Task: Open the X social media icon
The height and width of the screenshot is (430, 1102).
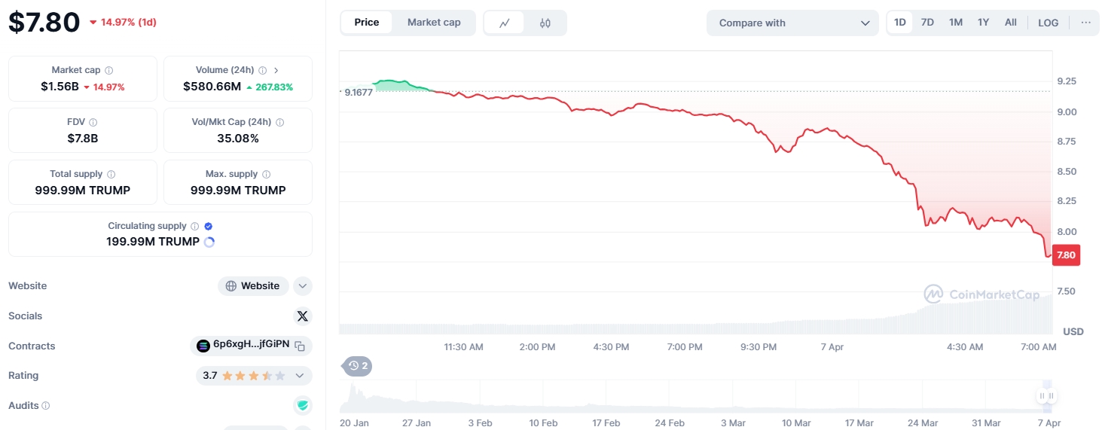Action: click(303, 316)
